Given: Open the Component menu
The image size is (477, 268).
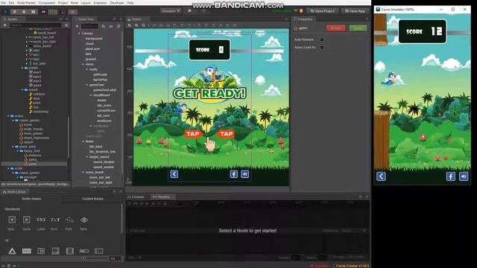Looking at the screenshot, I should 47,3.
